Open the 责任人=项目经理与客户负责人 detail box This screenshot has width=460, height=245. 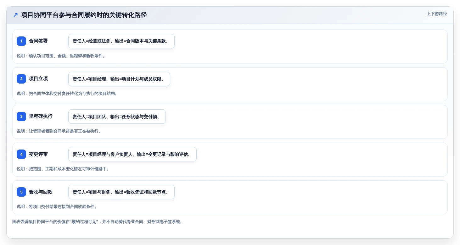132,154
